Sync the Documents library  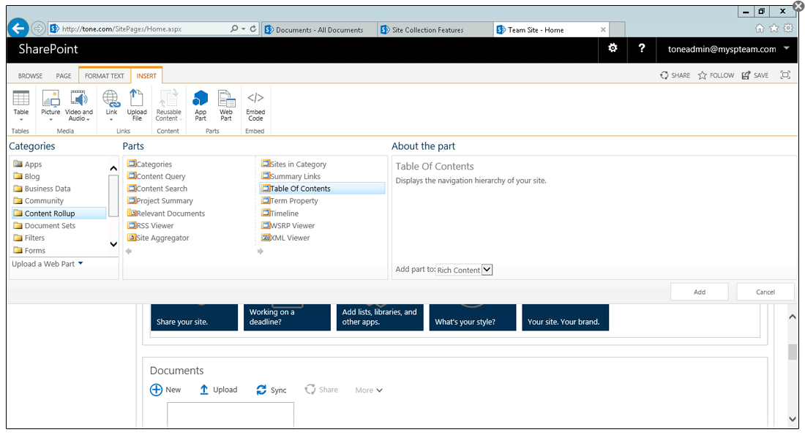pos(272,390)
